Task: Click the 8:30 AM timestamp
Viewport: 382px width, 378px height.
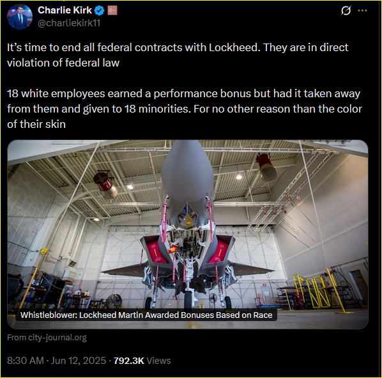Action: (x=26, y=361)
